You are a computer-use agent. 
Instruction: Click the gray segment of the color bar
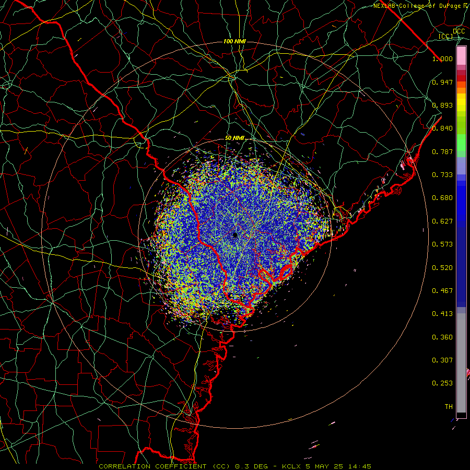[x=461, y=363]
